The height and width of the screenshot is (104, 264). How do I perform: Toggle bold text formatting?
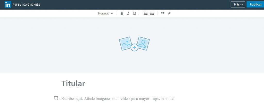click(x=122, y=13)
